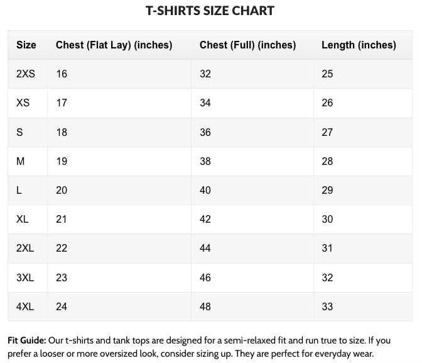Screen dimensions: 422x363
Task: Select the 3XL size cell
Action: click(x=25, y=277)
